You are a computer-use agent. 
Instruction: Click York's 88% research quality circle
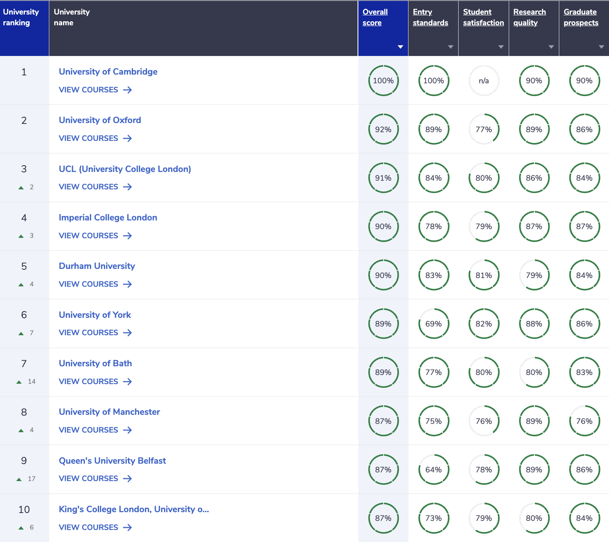pos(534,324)
